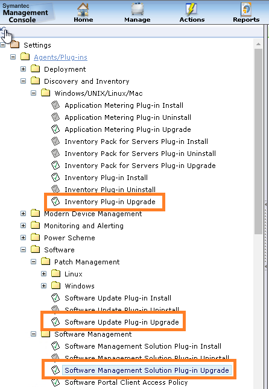Click the Deployment folder icon
The image size is (269, 389).
pyautogui.click(x=35, y=69)
